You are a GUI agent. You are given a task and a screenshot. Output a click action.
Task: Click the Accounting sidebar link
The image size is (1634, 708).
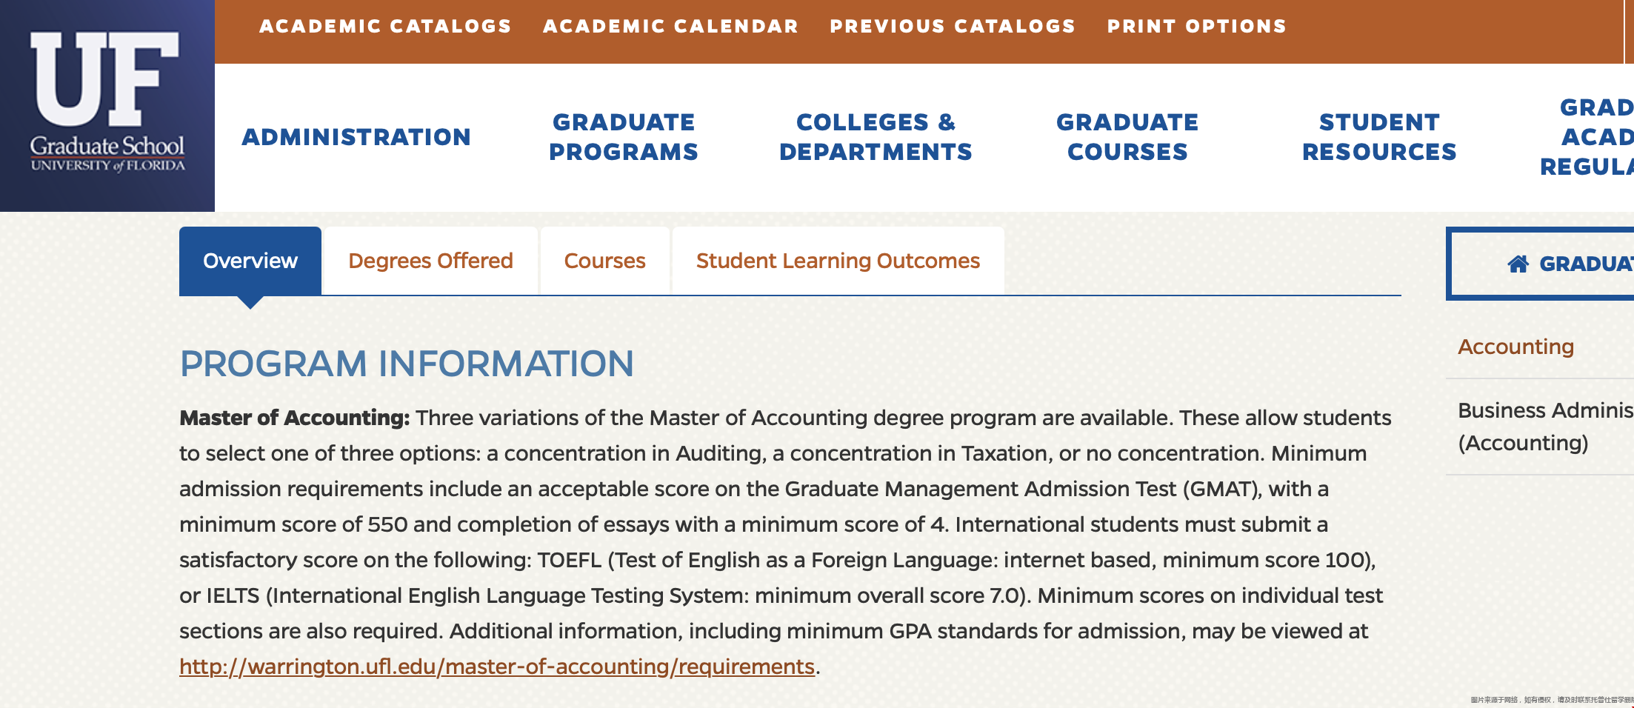[x=1515, y=347]
